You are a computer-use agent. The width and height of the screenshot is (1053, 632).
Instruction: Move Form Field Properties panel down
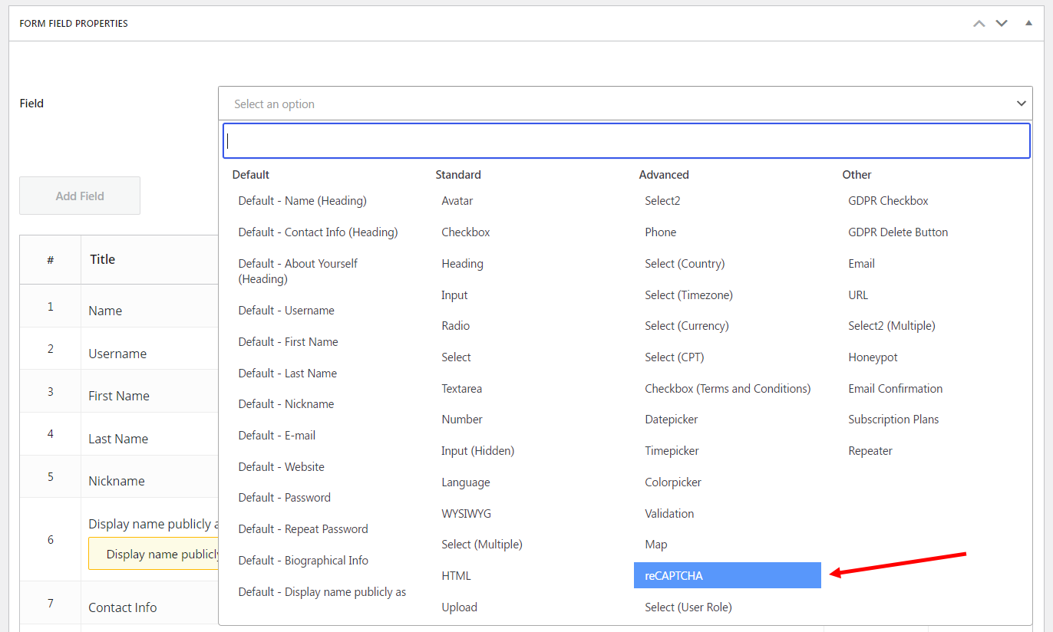1002,23
